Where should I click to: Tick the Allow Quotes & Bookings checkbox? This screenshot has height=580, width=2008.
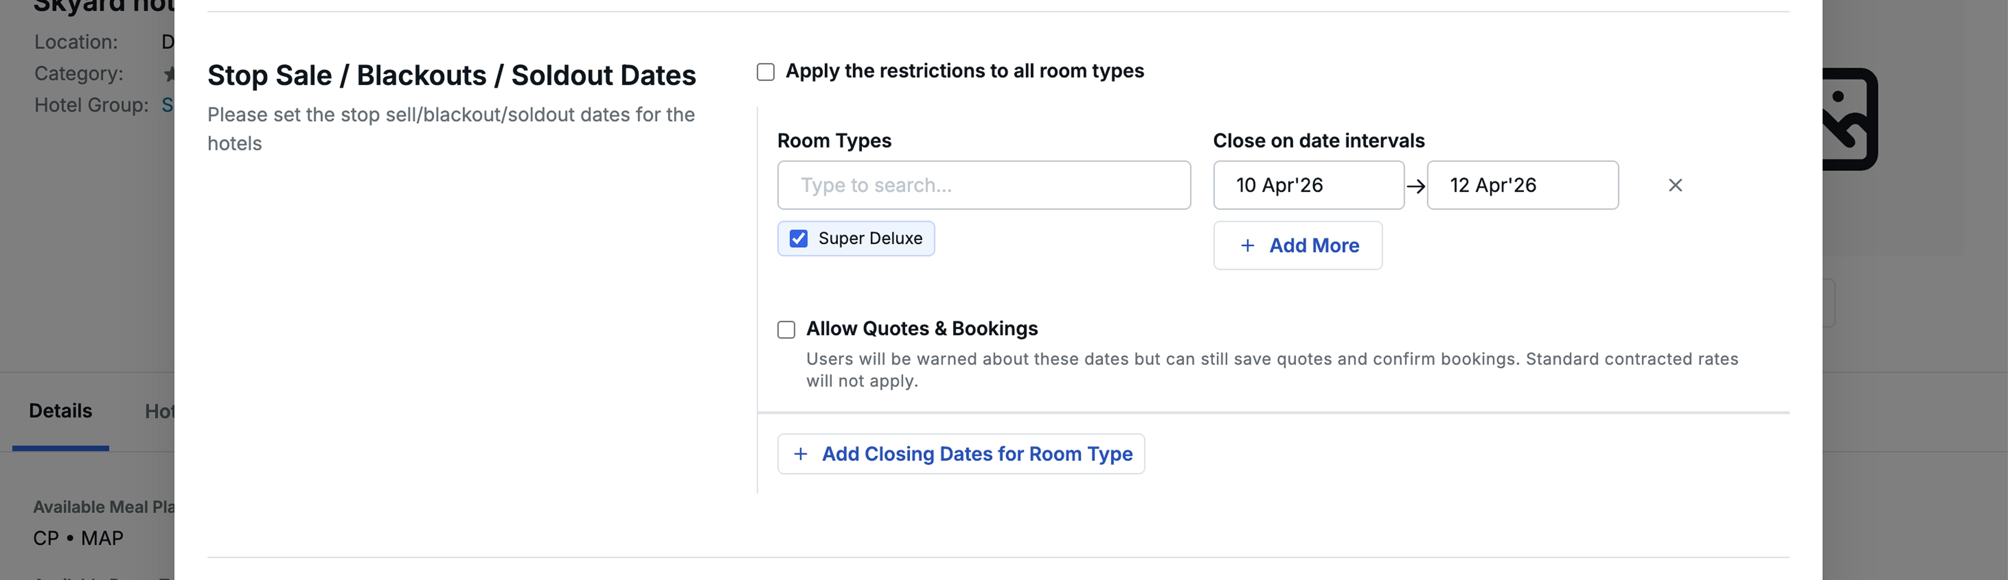click(786, 329)
